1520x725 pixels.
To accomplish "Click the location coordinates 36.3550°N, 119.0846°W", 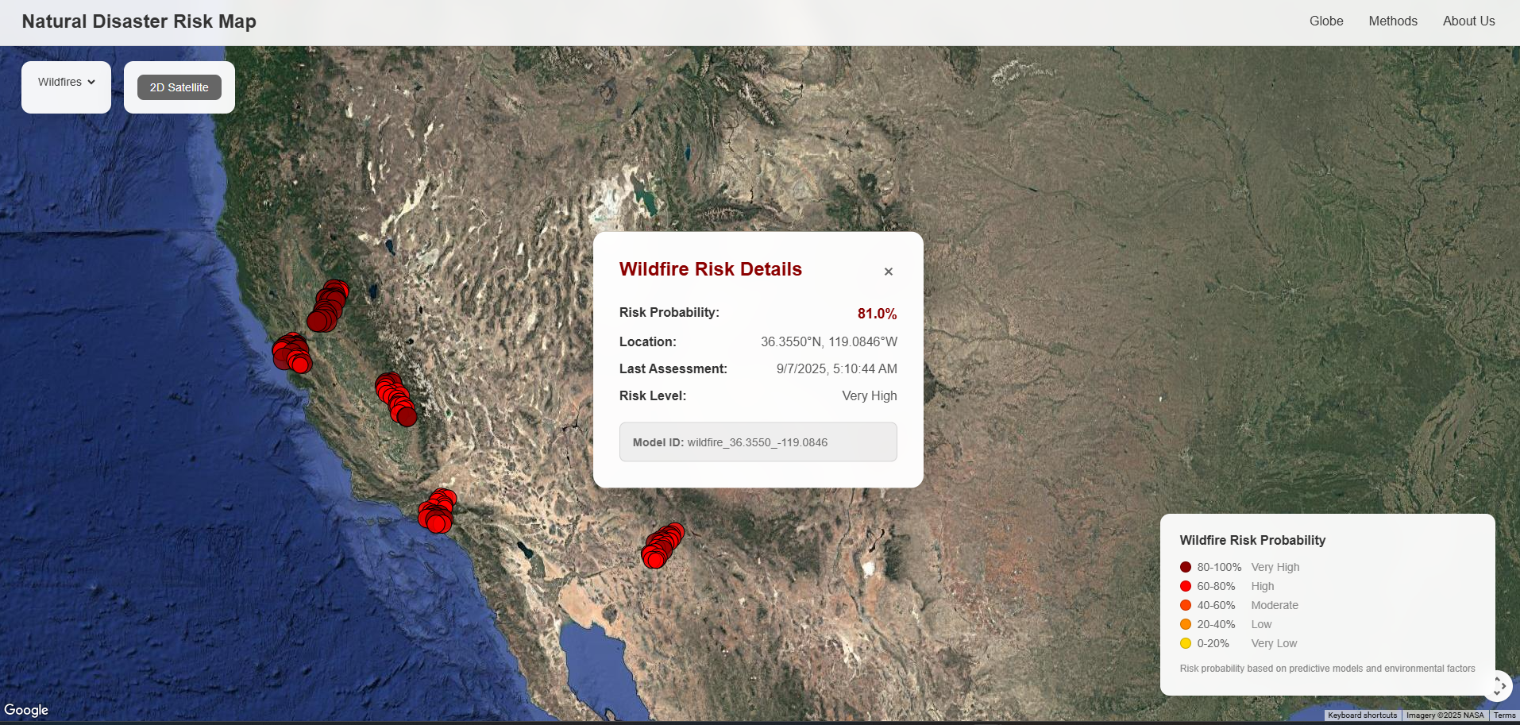I will click(829, 342).
